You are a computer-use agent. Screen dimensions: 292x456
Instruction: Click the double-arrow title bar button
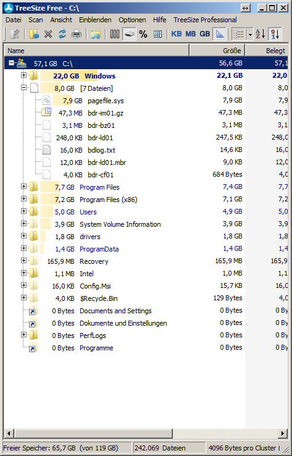click(246, 8)
